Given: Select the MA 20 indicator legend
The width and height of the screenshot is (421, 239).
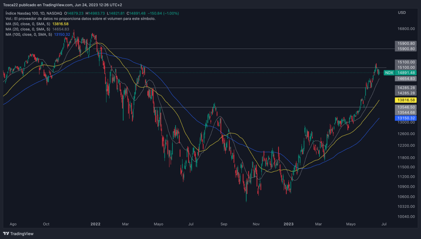Looking at the screenshot, I should (x=37, y=30).
